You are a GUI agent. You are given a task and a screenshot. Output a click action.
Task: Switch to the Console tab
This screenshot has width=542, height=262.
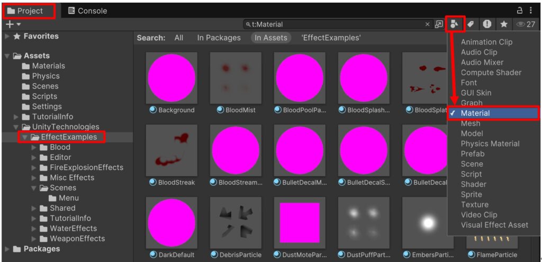click(x=87, y=11)
